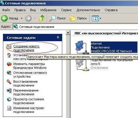
Task: Click the wrench repair connection icon
Action: [x=9, y=82]
